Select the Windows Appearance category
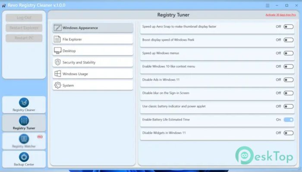 tap(93, 28)
